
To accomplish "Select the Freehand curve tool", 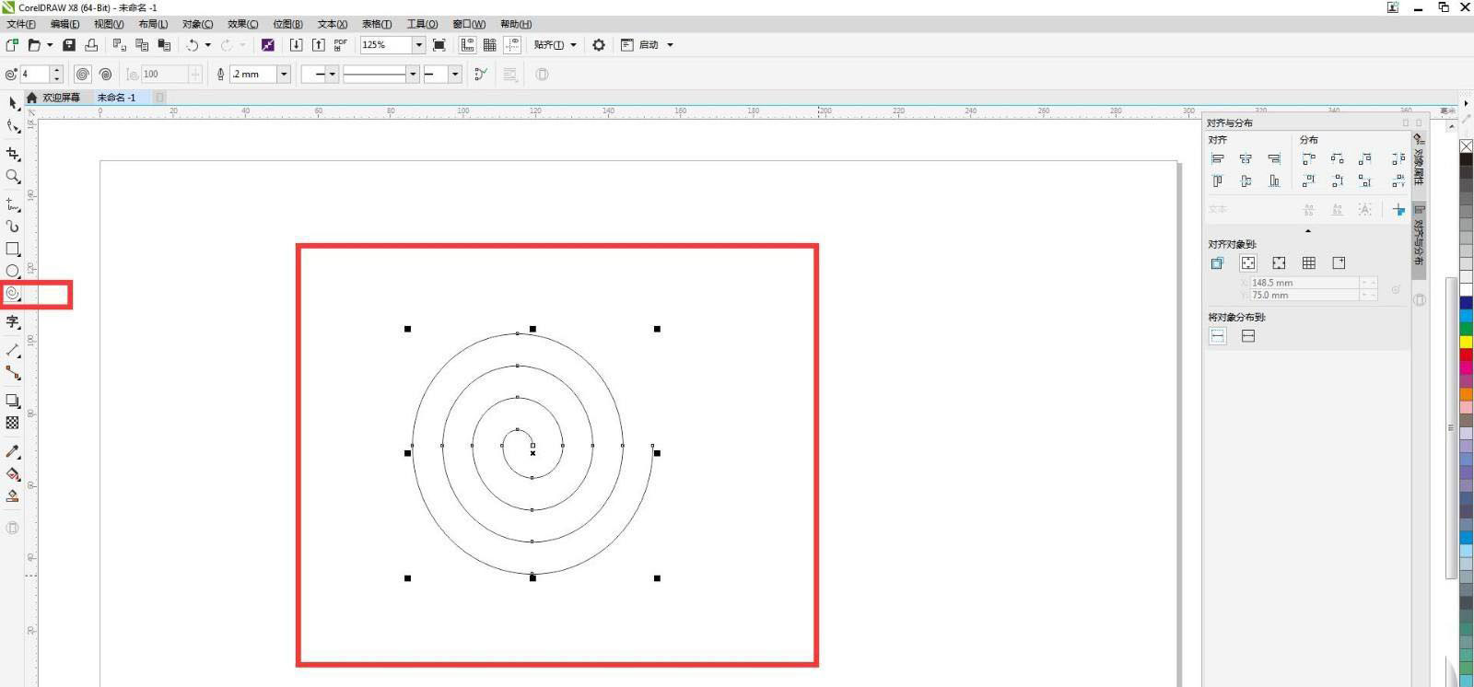I will coord(13,204).
